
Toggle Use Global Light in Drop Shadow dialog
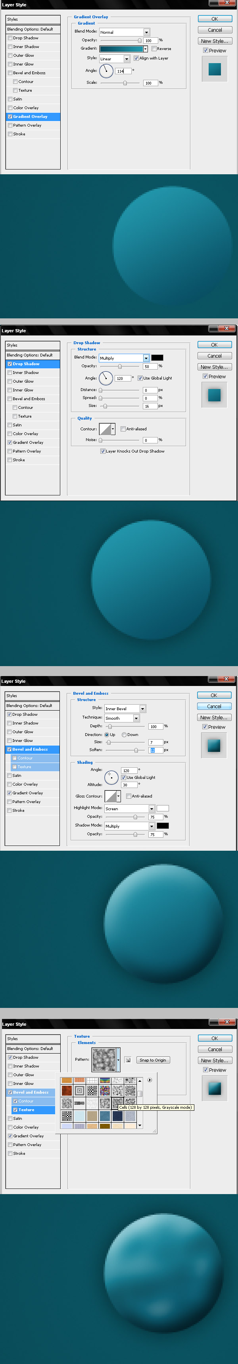coord(140,378)
